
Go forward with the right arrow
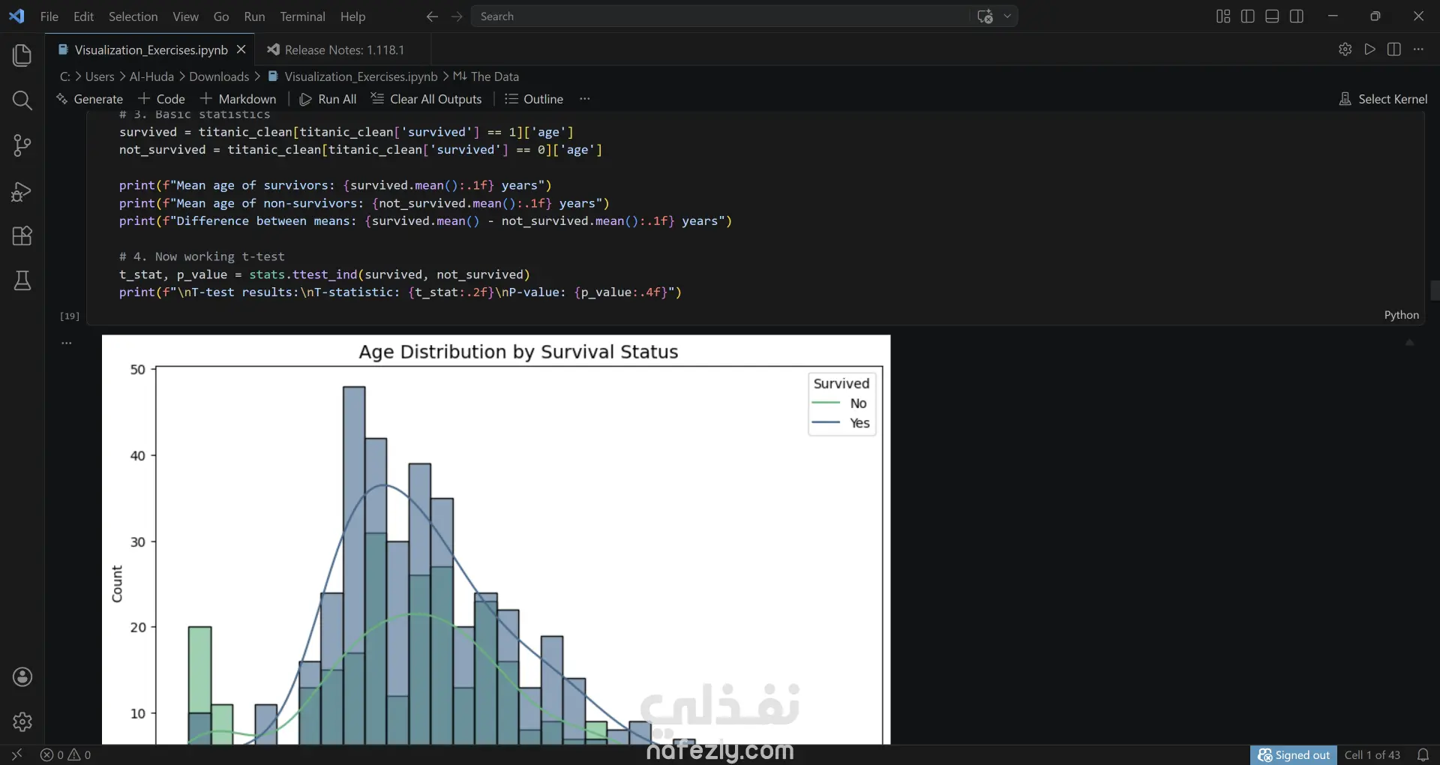[457, 16]
